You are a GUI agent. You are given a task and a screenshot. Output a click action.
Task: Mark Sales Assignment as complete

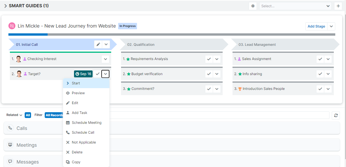(320, 59)
